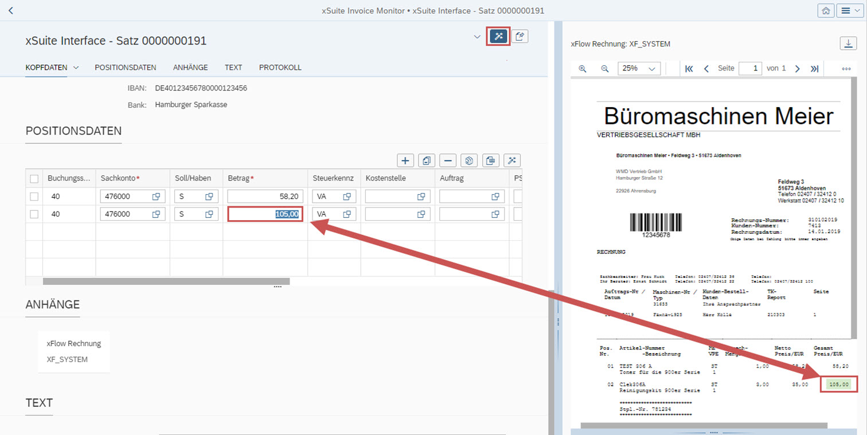Expand the KOPFDATEN tab dropdown arrow

tap(76, 68)
